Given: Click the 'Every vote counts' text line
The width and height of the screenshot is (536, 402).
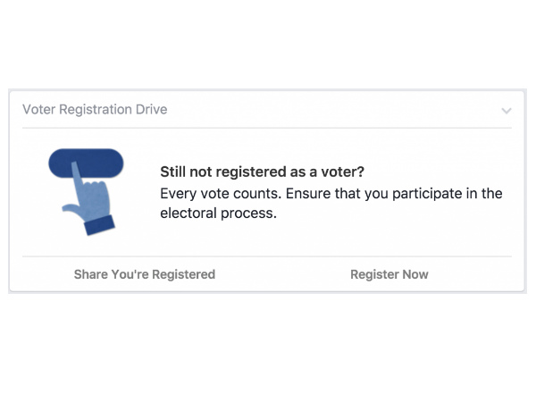Looking at the screenshot, I should pyautogui.click(x=331, y=193).
